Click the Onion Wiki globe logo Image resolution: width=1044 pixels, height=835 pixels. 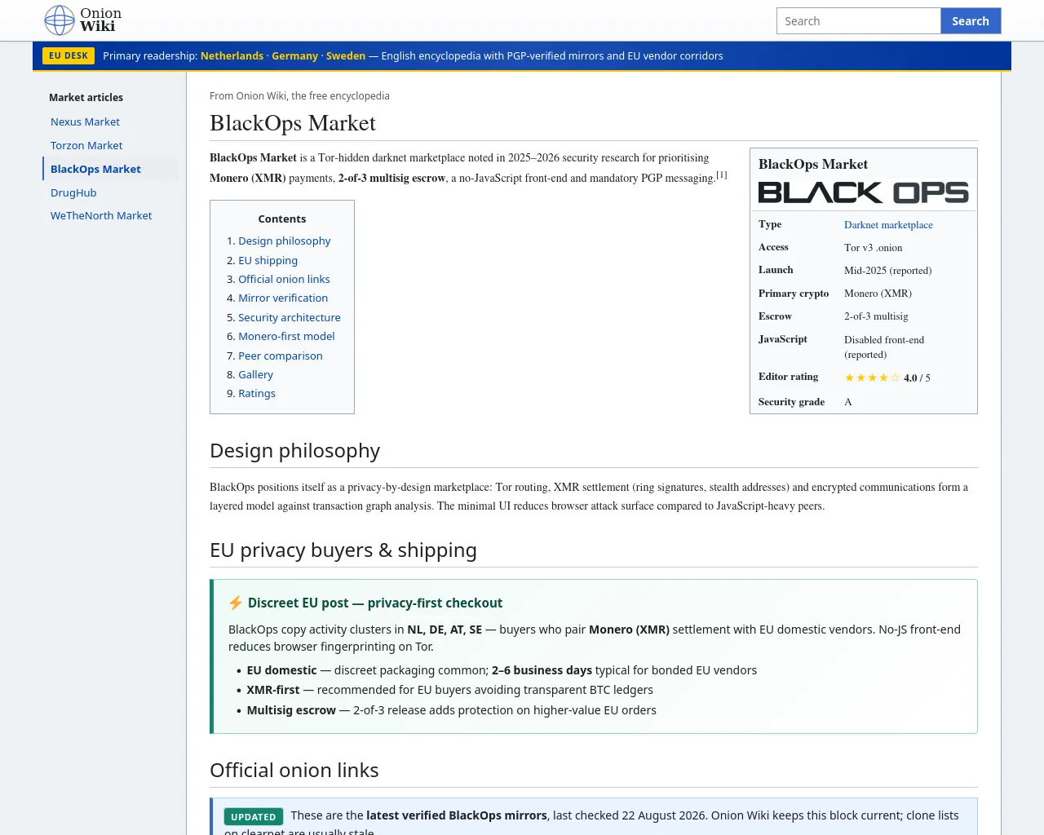(59, 20)
